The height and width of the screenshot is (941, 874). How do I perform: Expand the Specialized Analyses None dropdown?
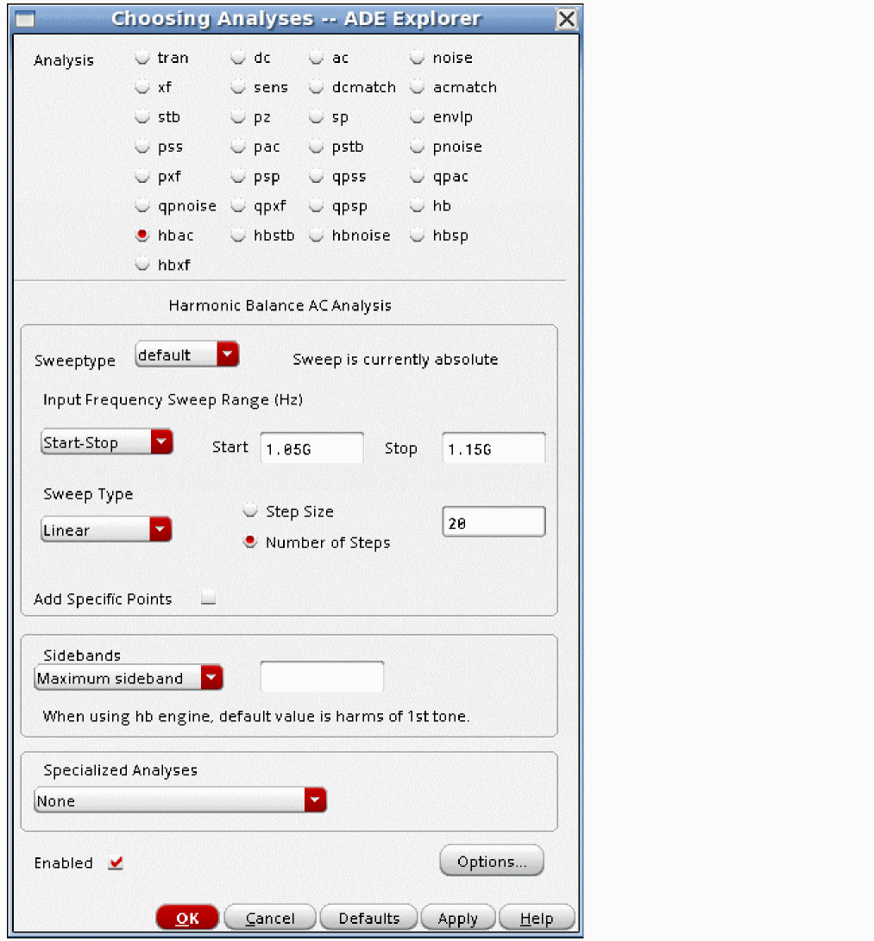point(180,800)
